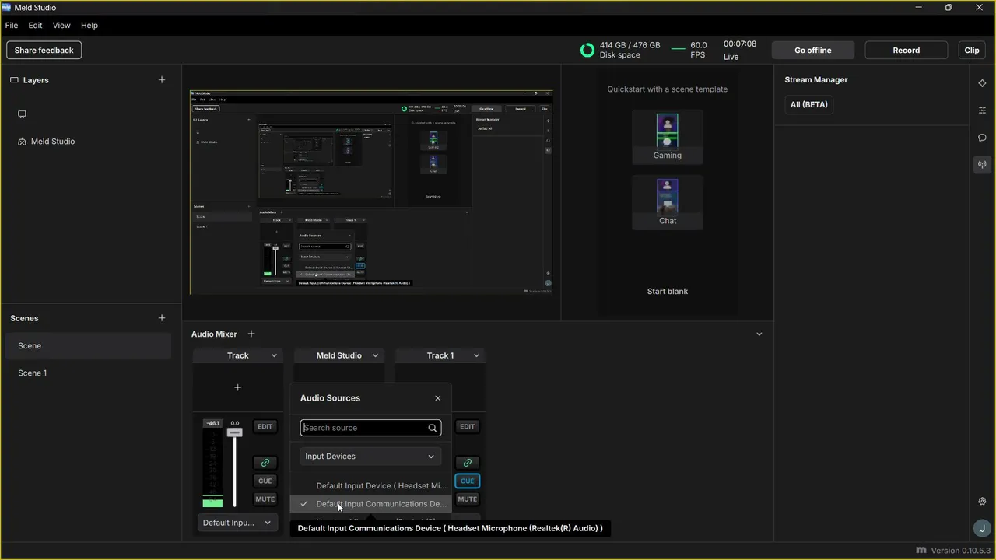
Task: Close the Audio Sources popup
Action: tap(437, 398)
